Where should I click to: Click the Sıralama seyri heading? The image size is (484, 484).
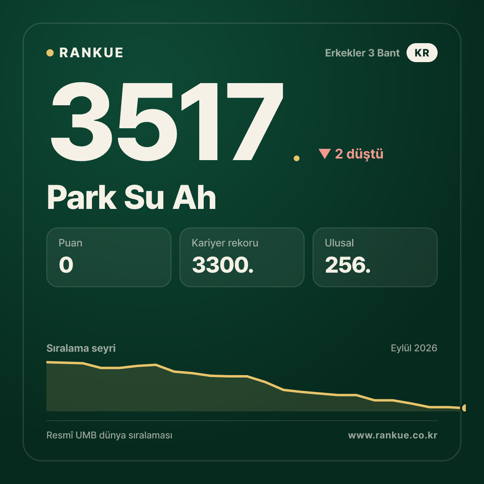point(81,348)
